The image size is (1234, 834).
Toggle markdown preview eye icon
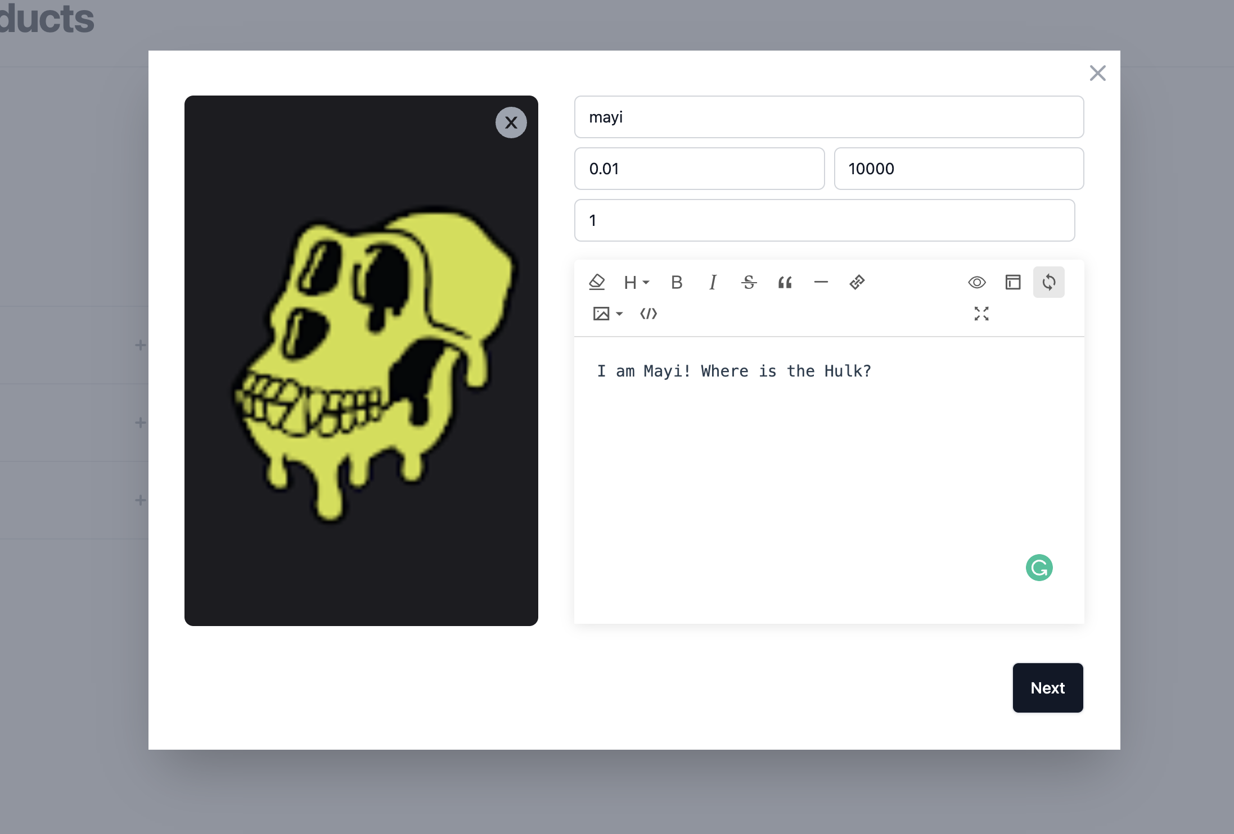[977, 282]
